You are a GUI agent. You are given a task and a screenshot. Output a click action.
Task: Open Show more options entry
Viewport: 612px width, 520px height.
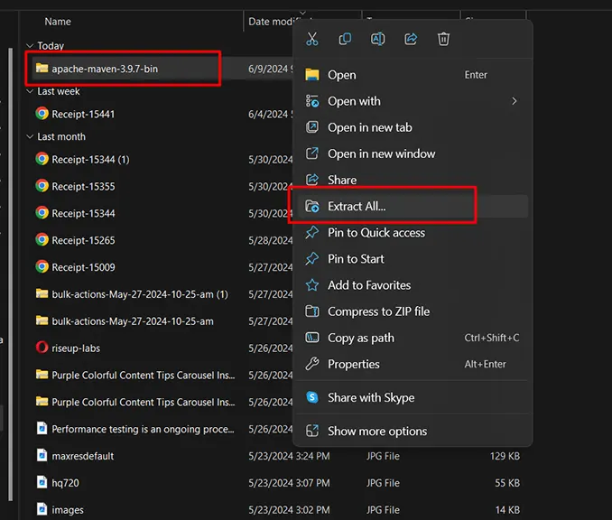[376, 432]
